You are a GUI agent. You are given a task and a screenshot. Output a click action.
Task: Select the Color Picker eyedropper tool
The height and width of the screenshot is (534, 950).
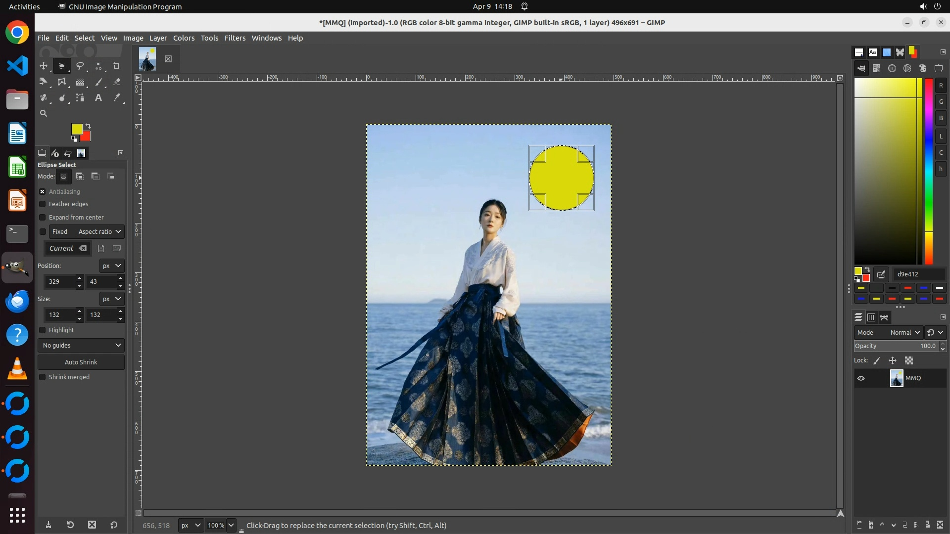(117, 98)
